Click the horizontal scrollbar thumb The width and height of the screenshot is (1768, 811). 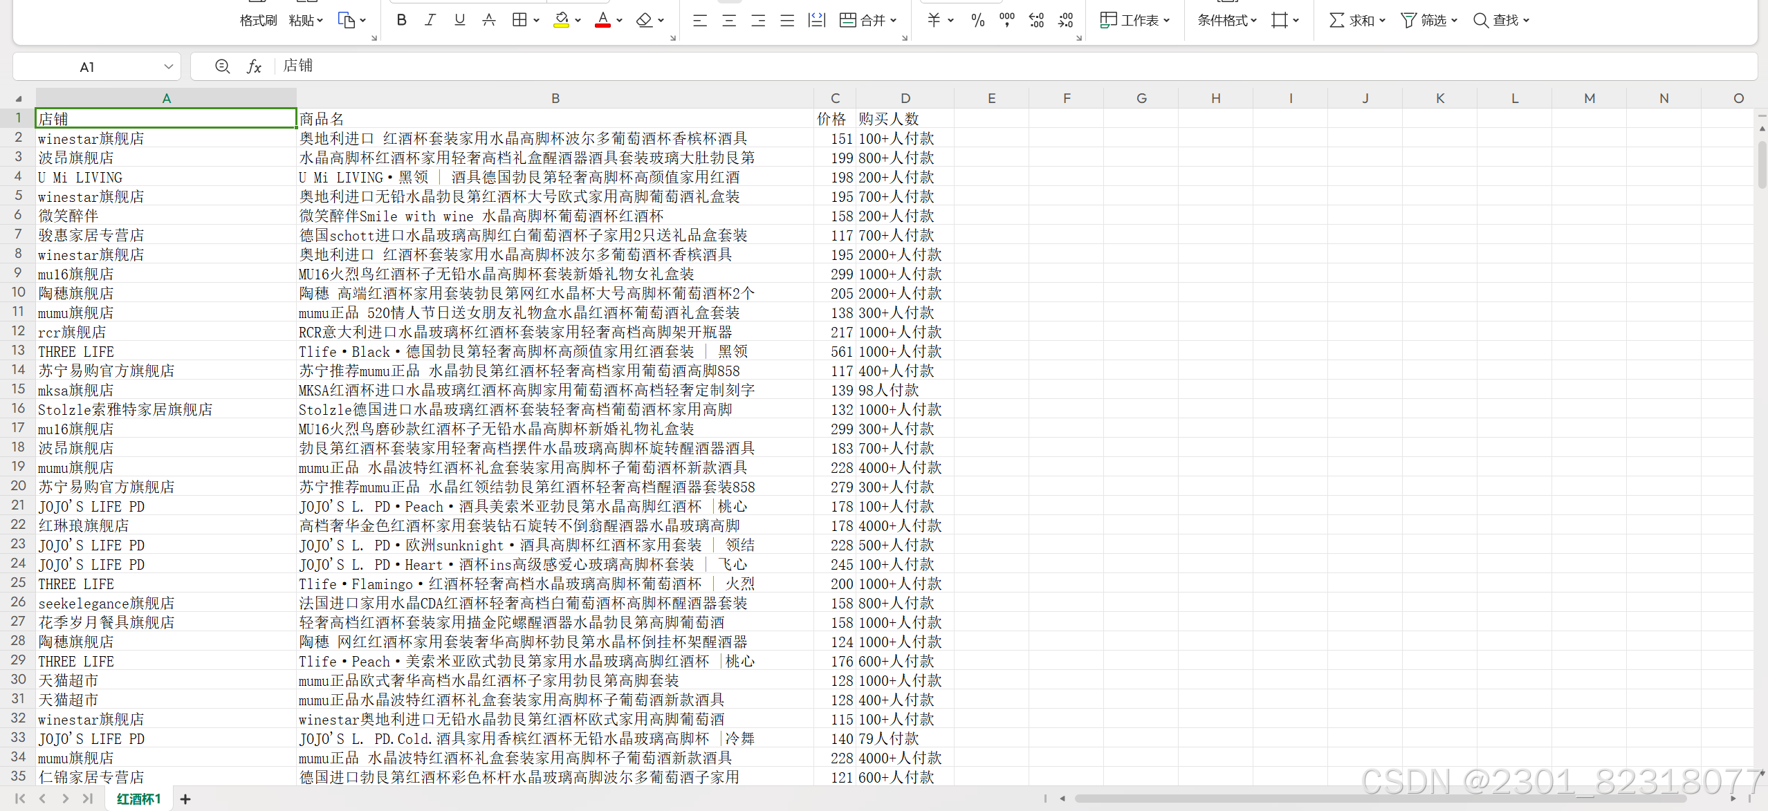coord(1380,799)
